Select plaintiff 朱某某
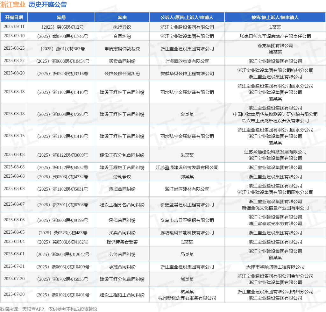 [187, 155]
